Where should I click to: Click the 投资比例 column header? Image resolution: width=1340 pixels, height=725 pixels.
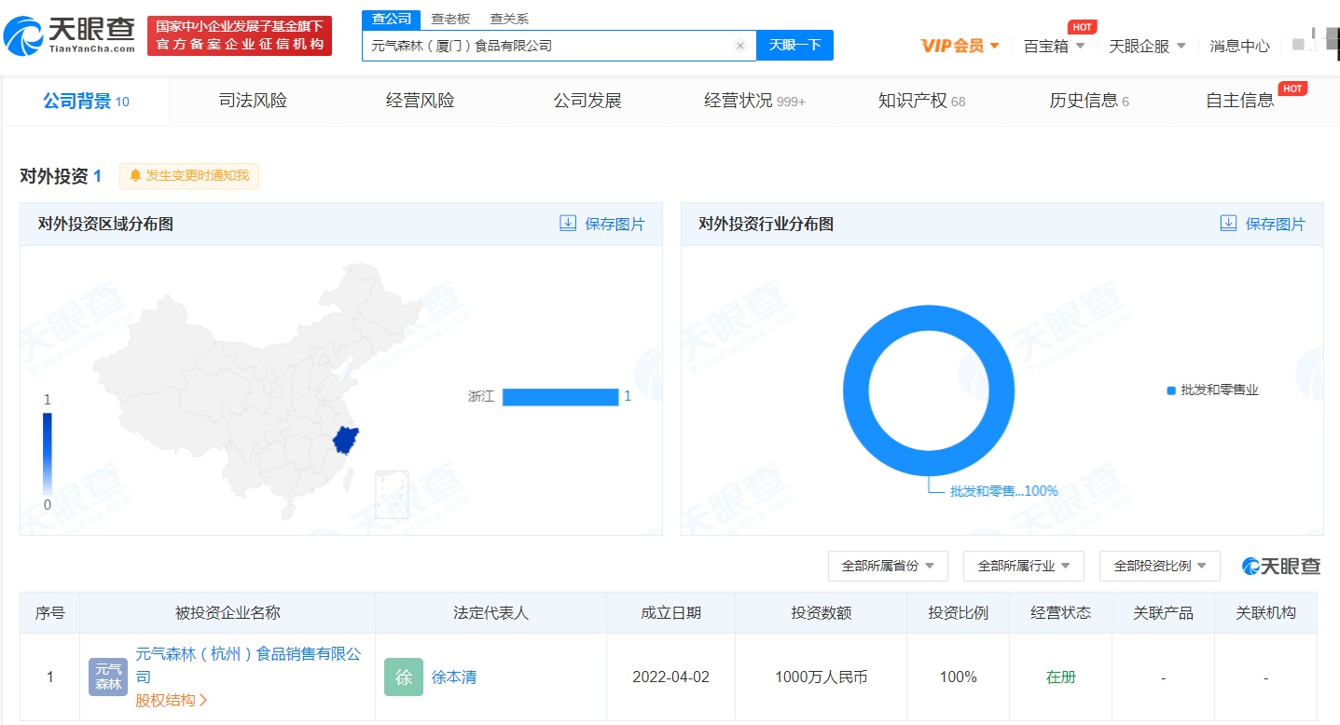click(x=958, y=613)
